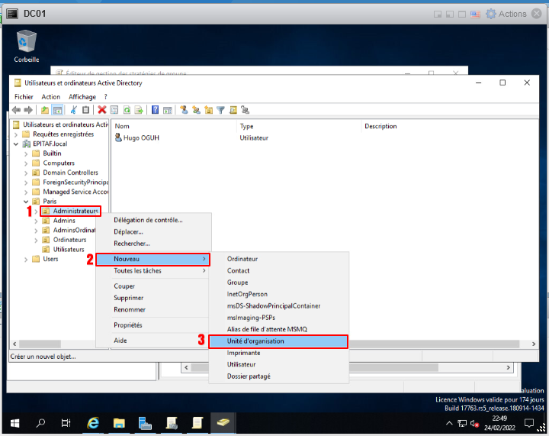The height and width of the screenshot is (436, 549).
Task: Click the filter funnel toolbar icon
Action: (220, 110)
